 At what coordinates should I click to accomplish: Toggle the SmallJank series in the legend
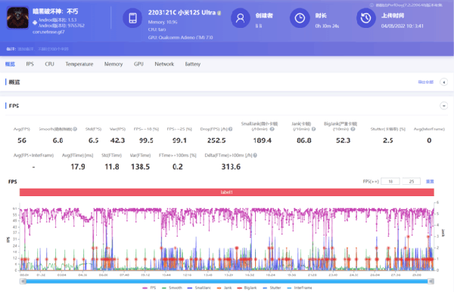click(199, 288)
